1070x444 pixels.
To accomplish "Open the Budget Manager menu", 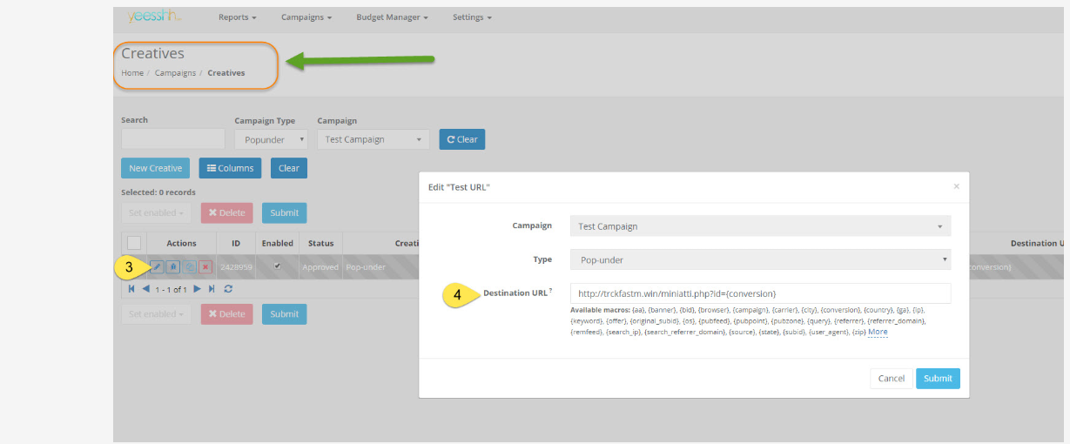I will [392, 17].
